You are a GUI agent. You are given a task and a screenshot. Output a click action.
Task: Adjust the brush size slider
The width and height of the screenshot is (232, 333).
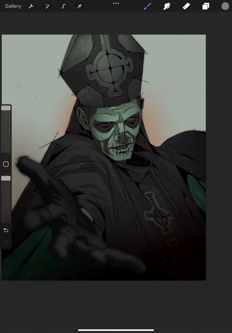pyautogui.click(x=6, y=128)
